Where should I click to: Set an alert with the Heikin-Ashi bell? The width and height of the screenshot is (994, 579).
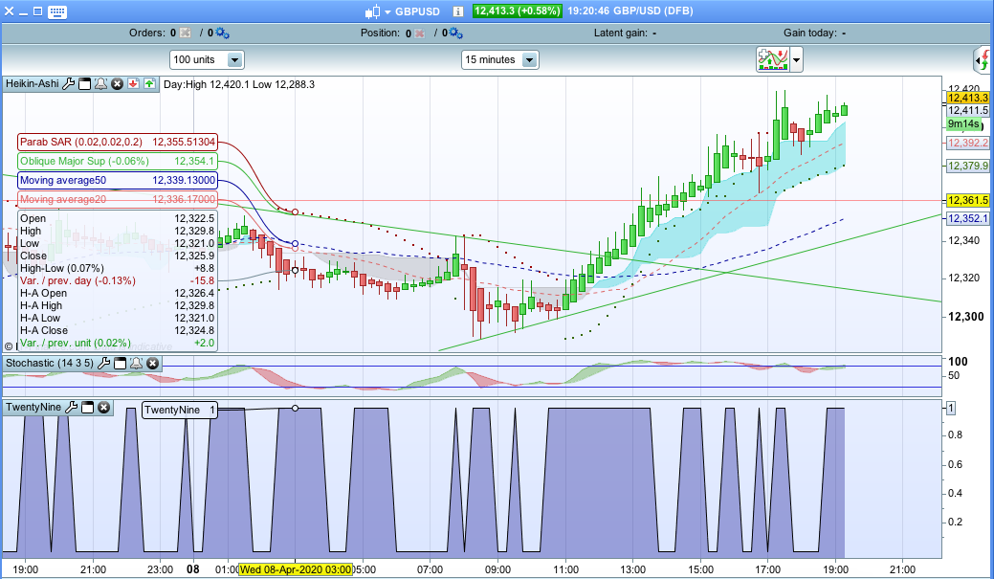[x=100, y=83]
